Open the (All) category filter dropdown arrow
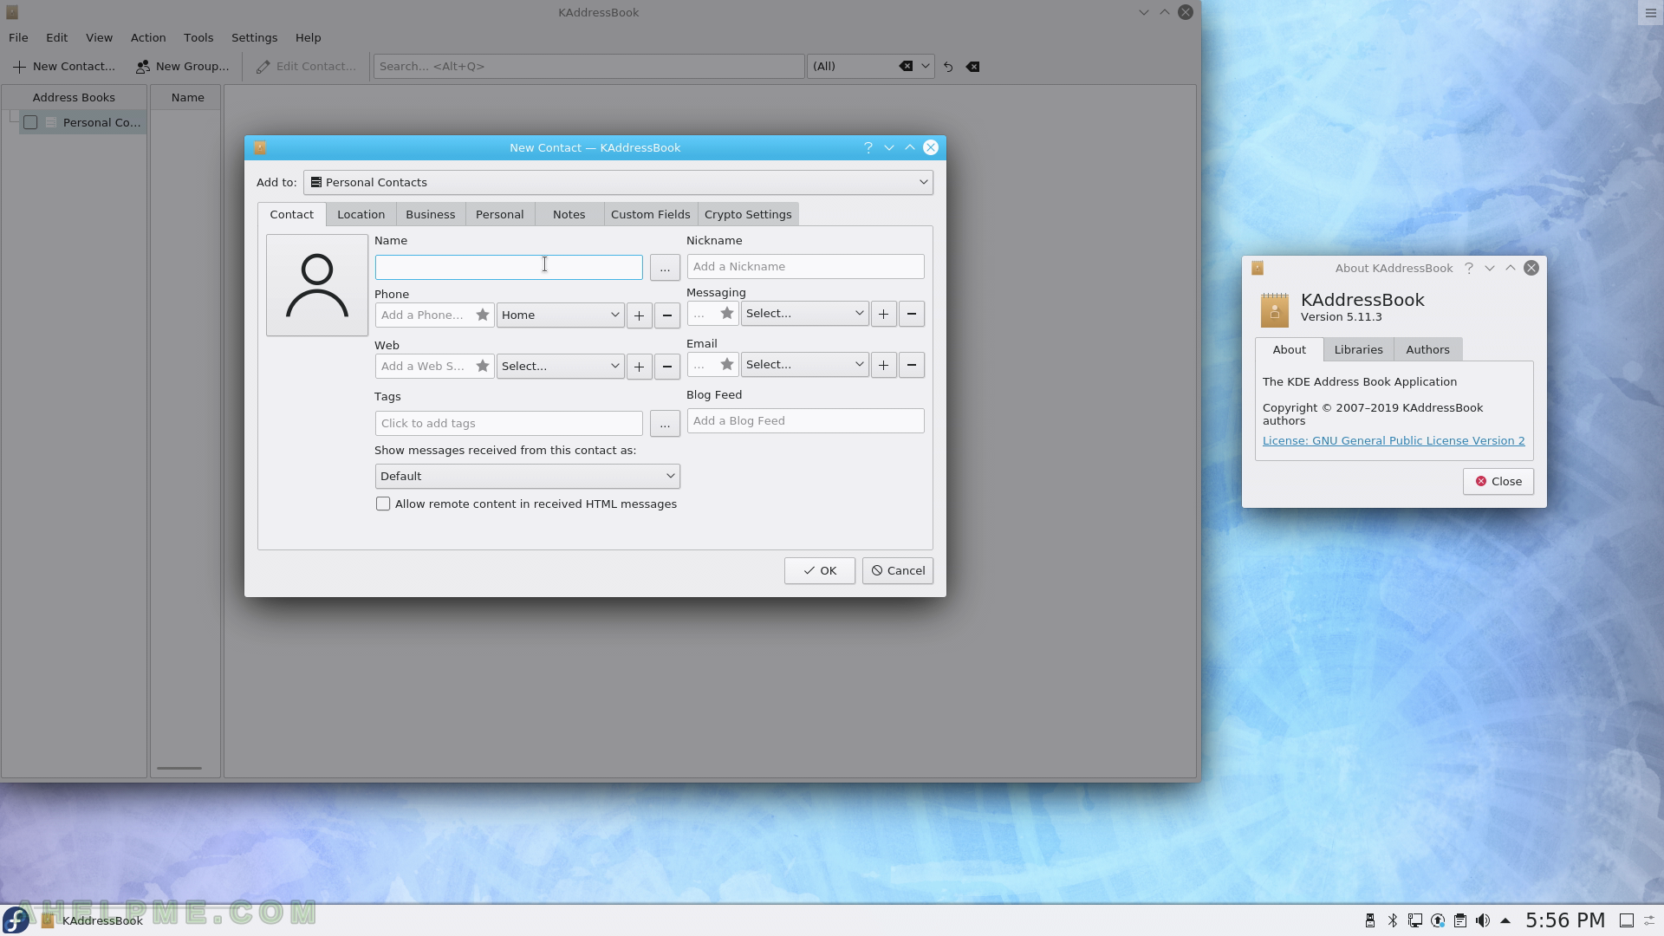This screenshot has width=1664, height=936. 925,66
